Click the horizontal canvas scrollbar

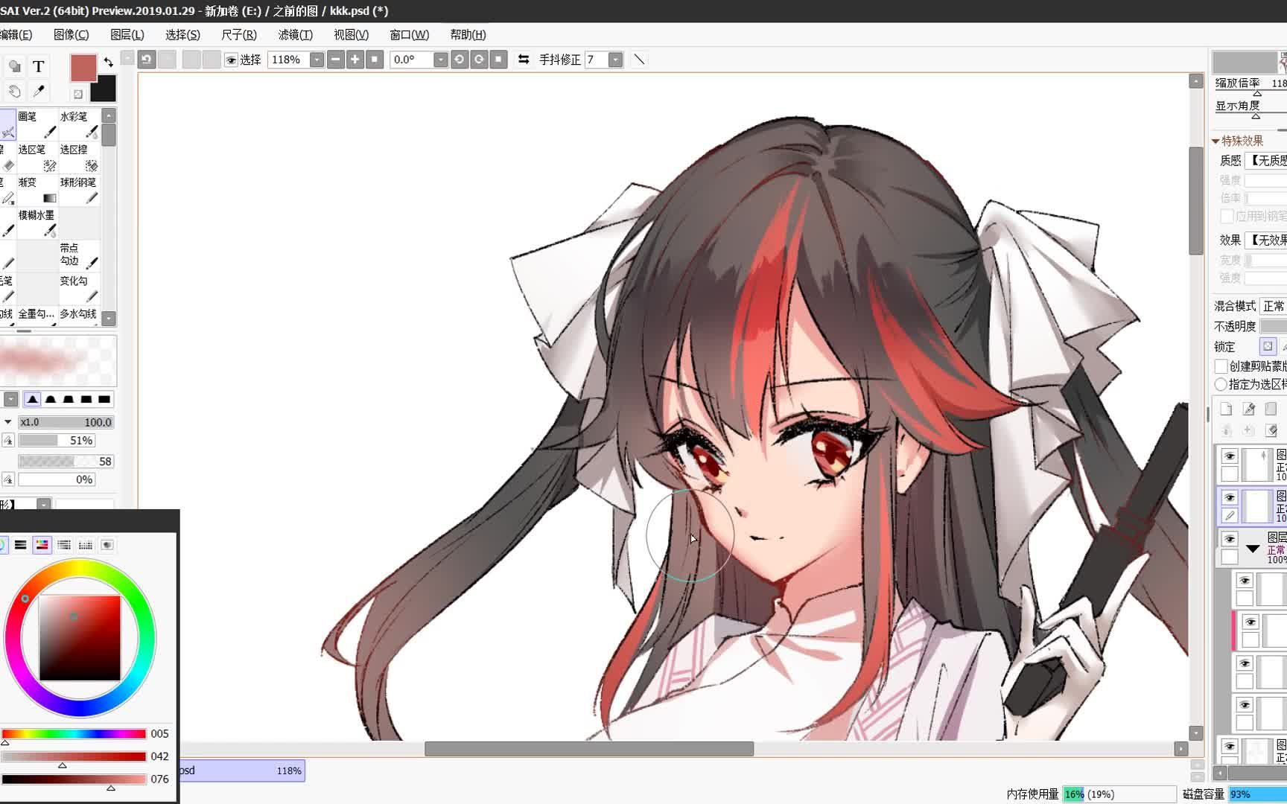tap(588, 749)
